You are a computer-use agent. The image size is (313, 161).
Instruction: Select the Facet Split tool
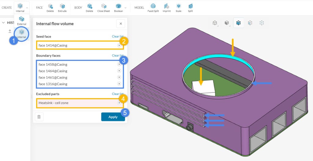(153, 8)
